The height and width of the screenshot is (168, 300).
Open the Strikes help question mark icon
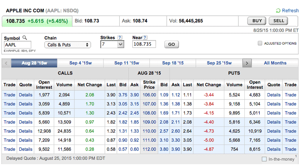tap(120, 38)
